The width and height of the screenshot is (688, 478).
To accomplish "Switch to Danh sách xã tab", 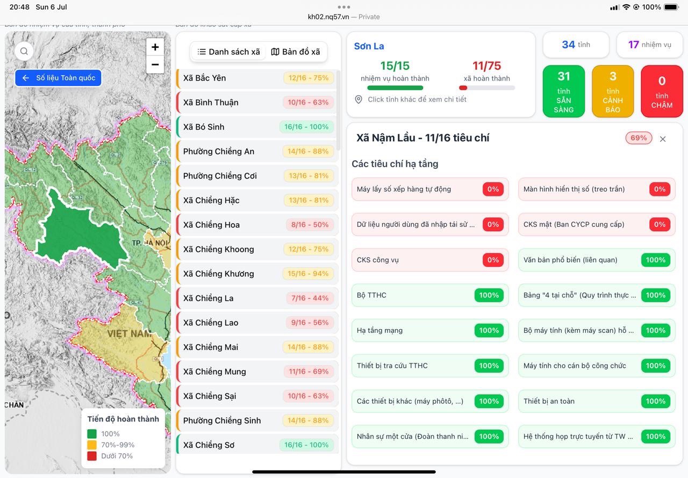I will click(229, 52).
